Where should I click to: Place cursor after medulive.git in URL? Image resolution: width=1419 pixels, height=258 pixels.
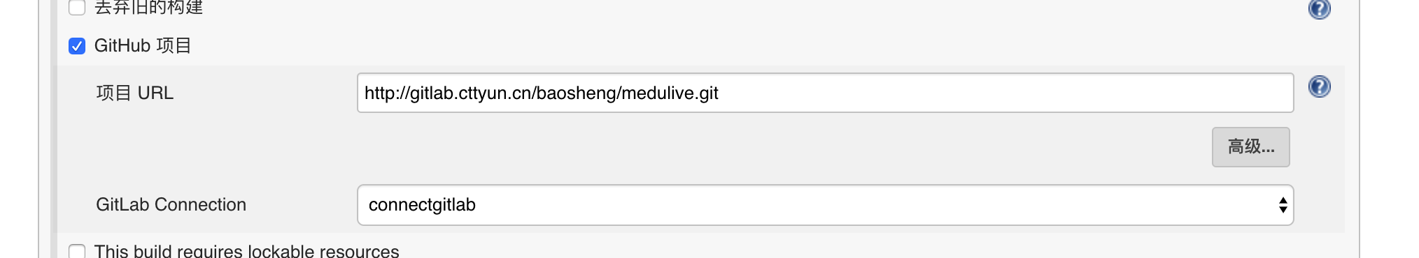pos(719,93)
